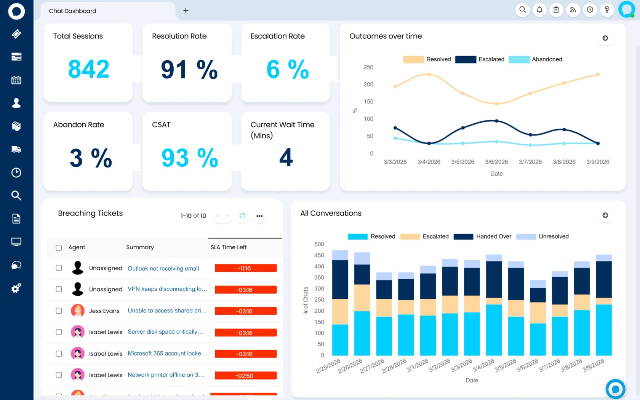The width and height of the screenshot is (640, 400).
Task: Check the Unable to access shared drive row
Action: (x=59, y=311)
